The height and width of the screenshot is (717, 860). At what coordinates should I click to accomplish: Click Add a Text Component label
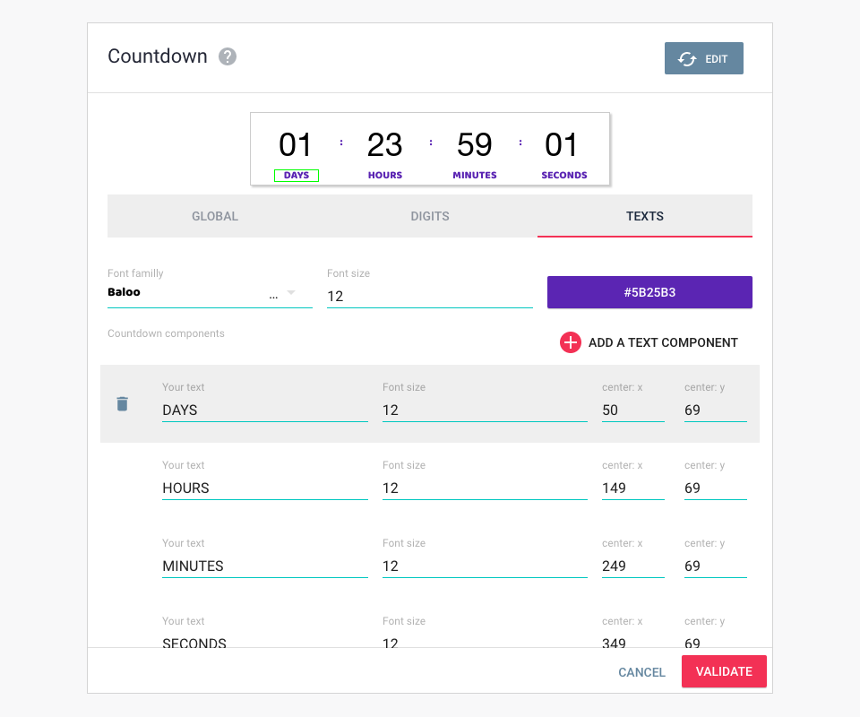[663, 342]
